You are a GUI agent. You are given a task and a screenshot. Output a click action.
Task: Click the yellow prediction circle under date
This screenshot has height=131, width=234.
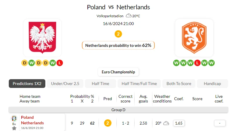click(x=118, y=34)
